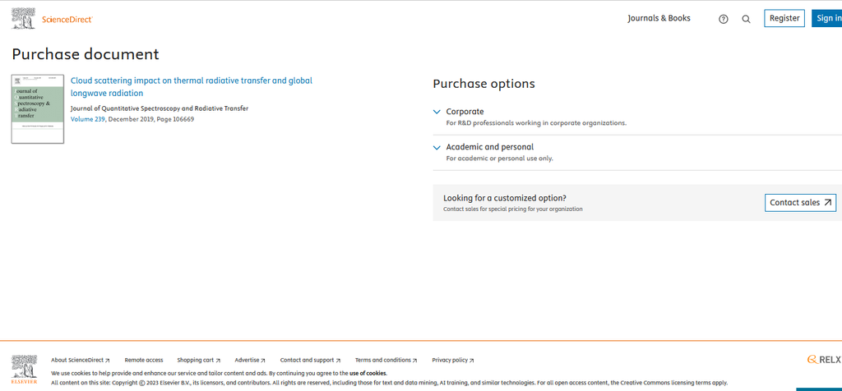Expand the Academic and personal chevron
The image size is (842, 391).
(437, 148)
